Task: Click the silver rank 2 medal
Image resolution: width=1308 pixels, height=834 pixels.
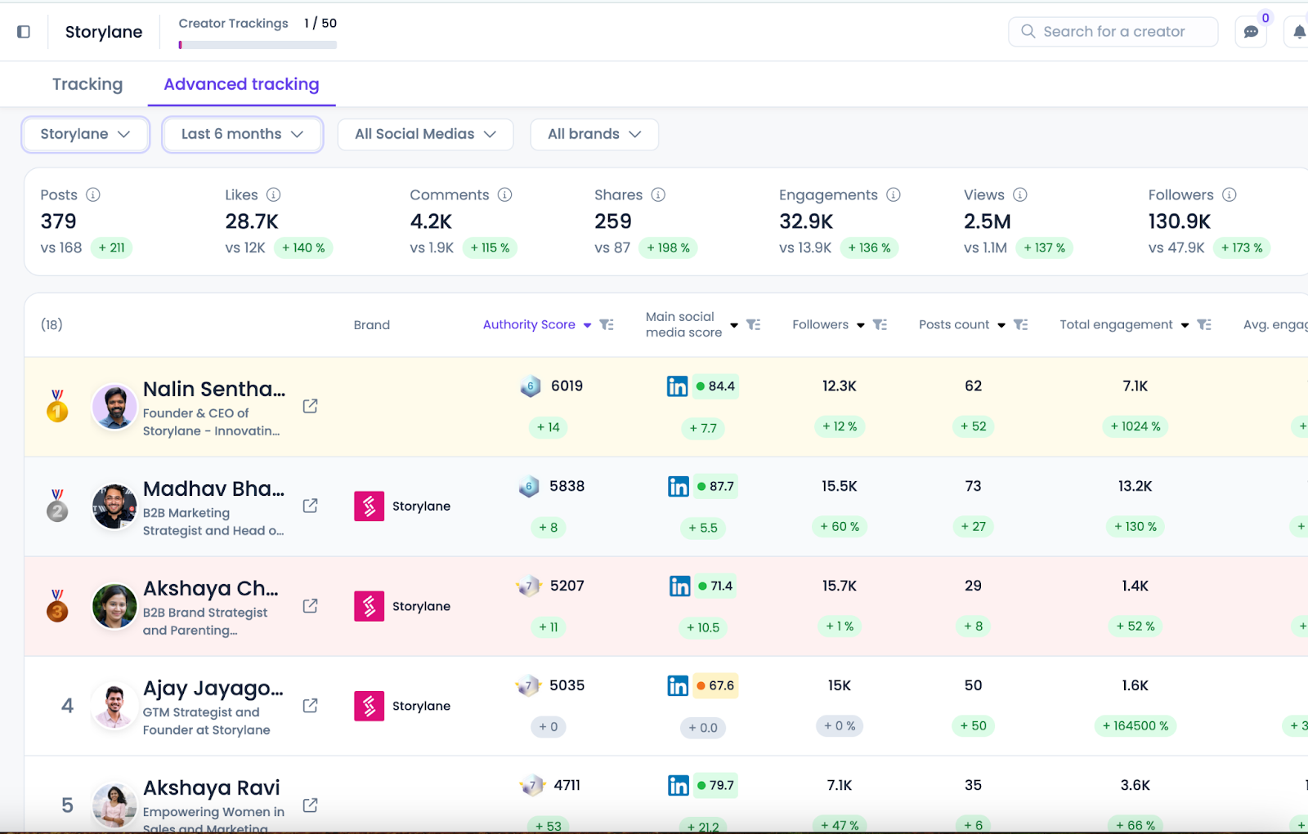Action: tap(57, 505)
